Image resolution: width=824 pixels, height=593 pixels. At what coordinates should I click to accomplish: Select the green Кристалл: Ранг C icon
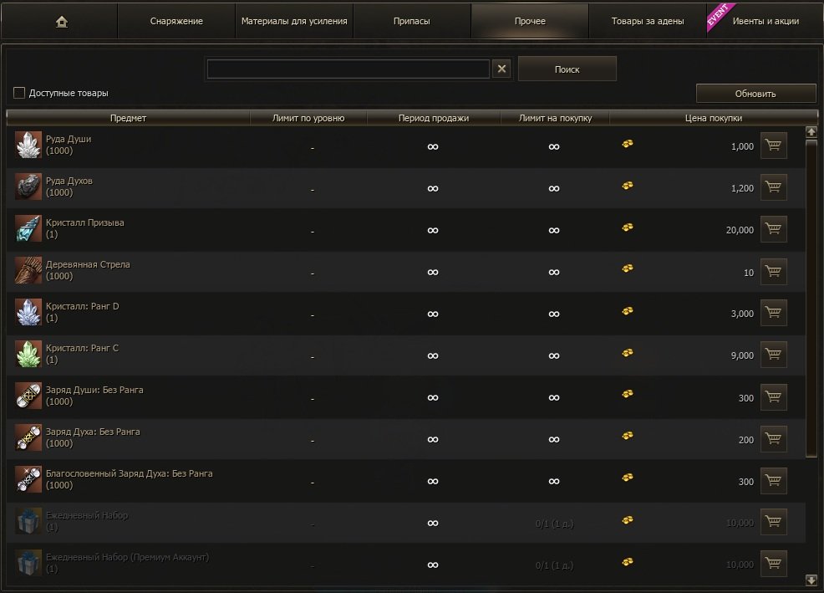28,354
